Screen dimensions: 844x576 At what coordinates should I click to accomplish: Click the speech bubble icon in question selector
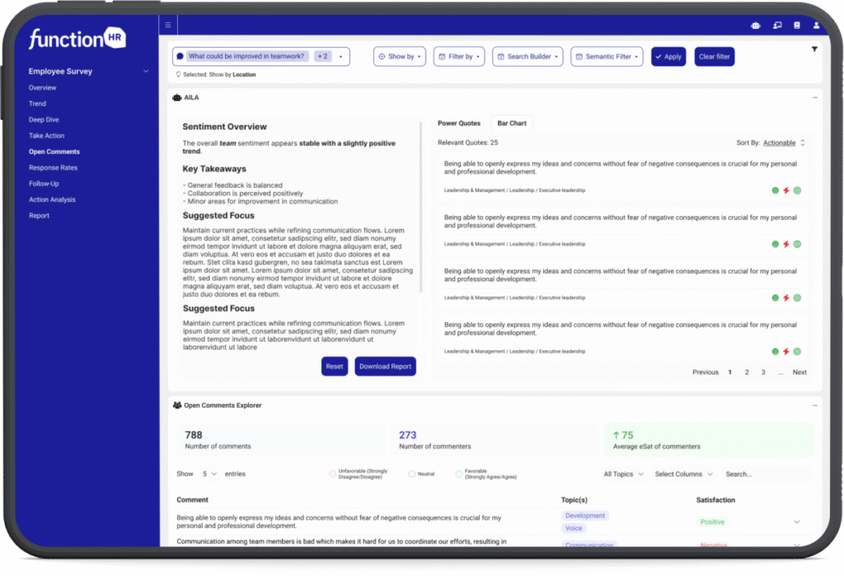(x=181, y=56)
